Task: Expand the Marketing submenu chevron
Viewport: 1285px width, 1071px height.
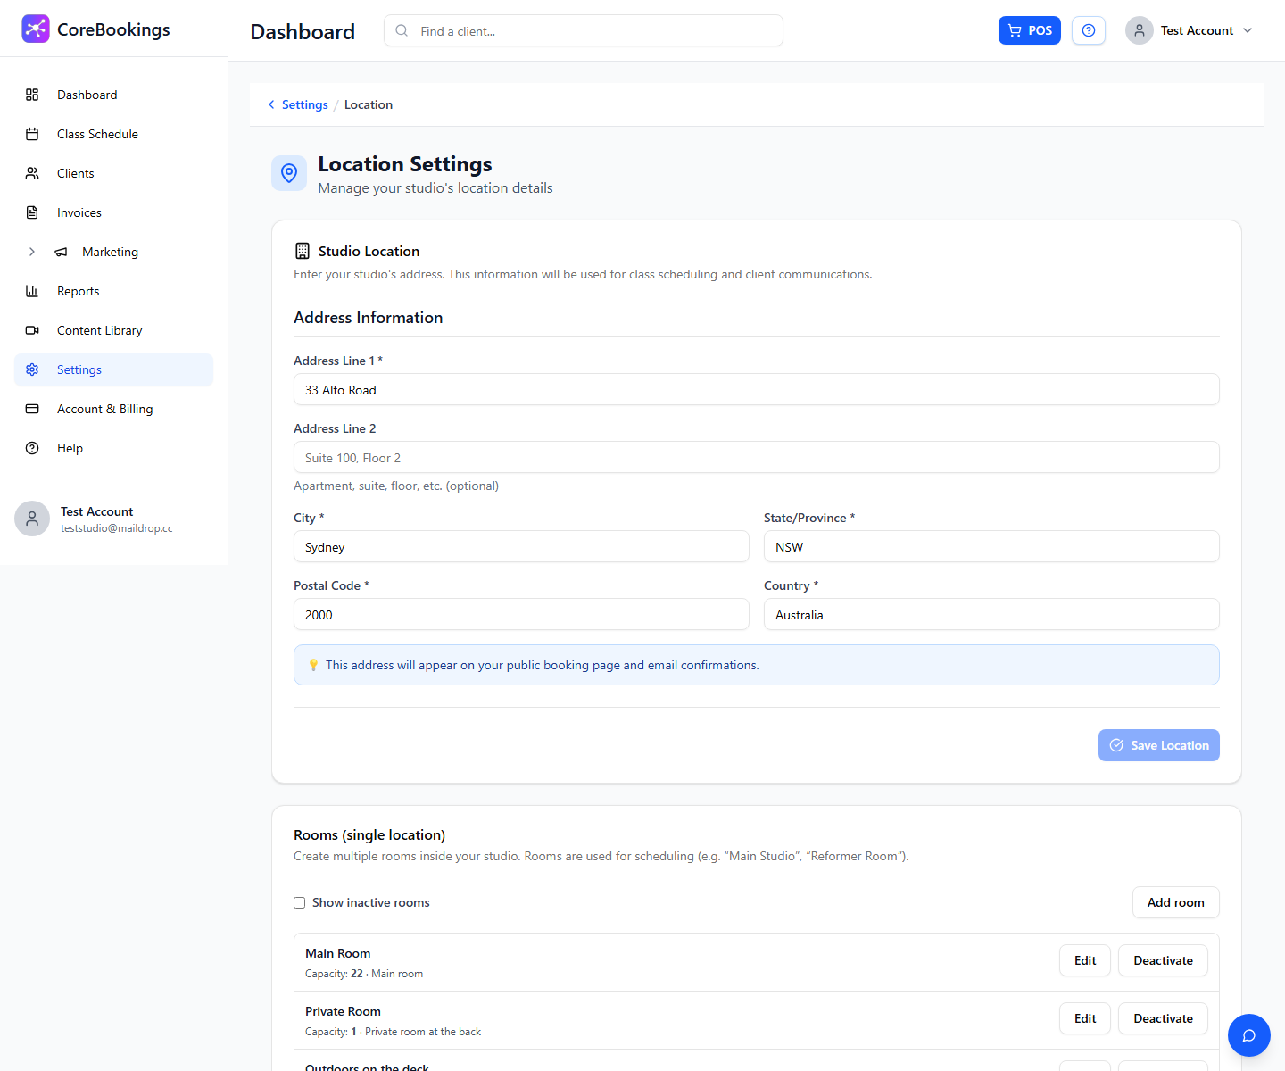Action: tap(32, 252)
